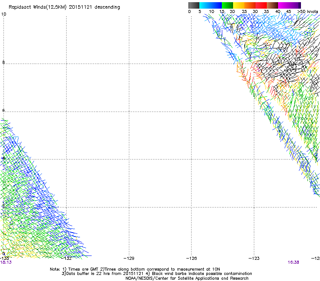Click the longitude label -135
The width and height of the screenshot is (320, 281).
click(4, 259)
